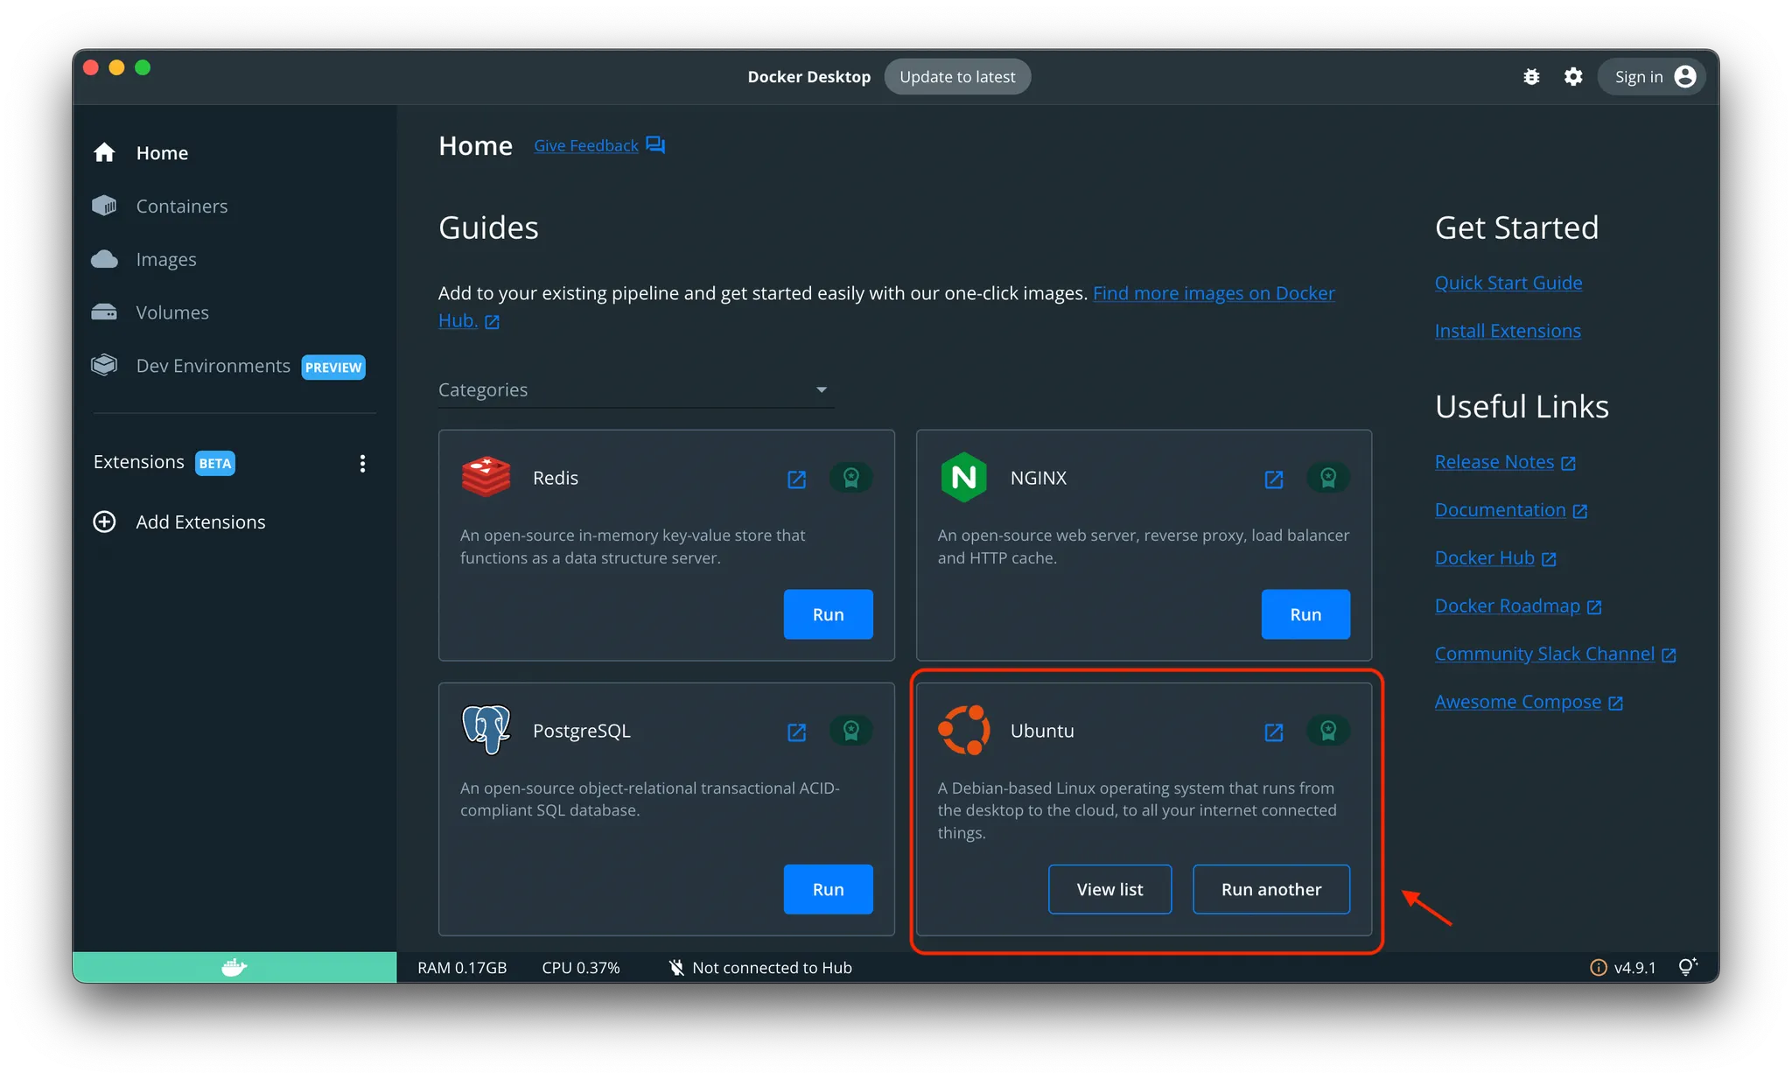Open the Sign in account menu
Image resolution: width=1792 pixels, height=1079 pixels.
(x=1652, y=77)
